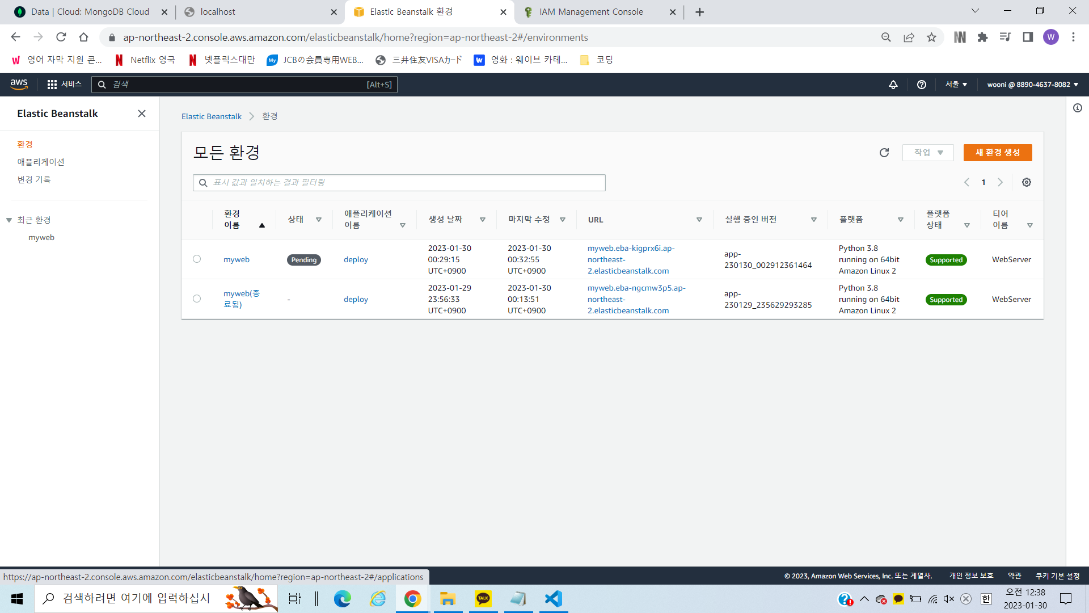Sort by 마지막 수정 column arrow
This screenshot has width=1089, height=613.
coord(563,220)
